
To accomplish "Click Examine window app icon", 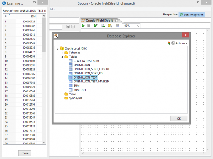I will (x=4, y=3).
